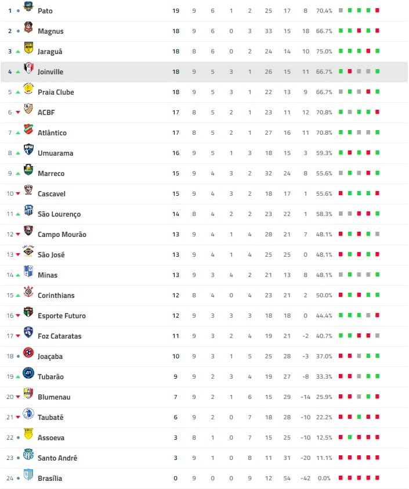Click Jaraguá's green up-arrow position indicator
This screenshot has height=489, width=409.
click(18, 52)
